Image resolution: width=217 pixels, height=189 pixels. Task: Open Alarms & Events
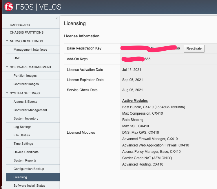pos(25,102)
